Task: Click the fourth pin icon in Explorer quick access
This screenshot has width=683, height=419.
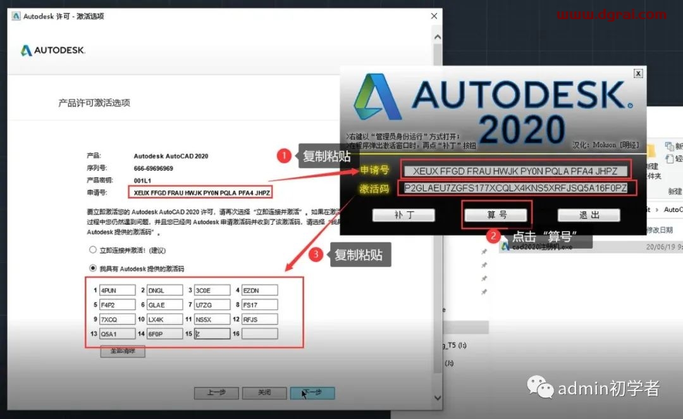Action: pyautogui.click(x=484, y=292)
